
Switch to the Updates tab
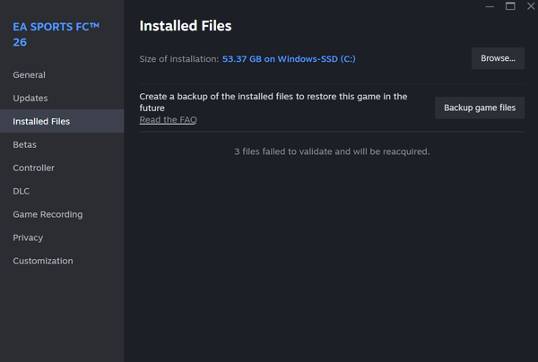coord(30,99)
